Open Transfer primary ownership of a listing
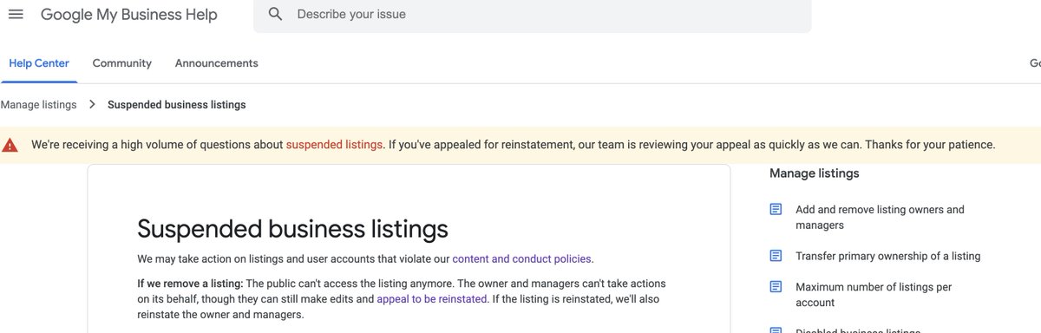 click(888, 256)
